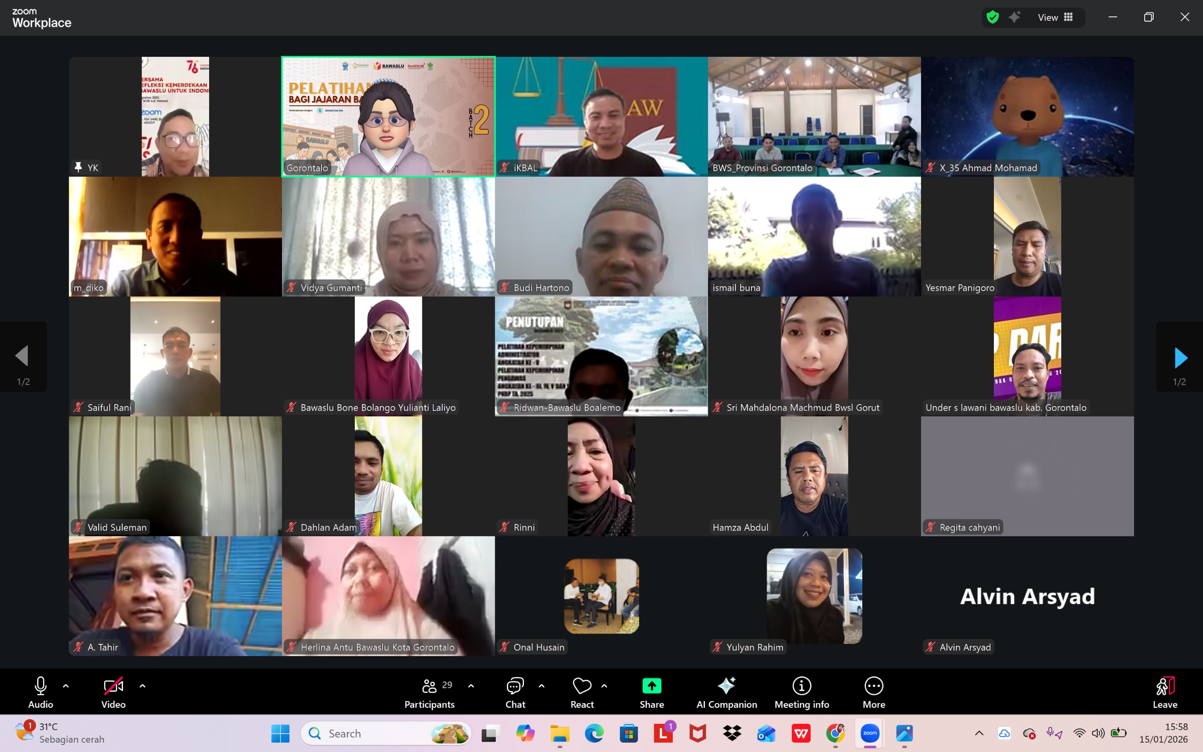Open the Participants panel
The width and height of the screenshot is (1203, 752).
[x=430, y=692]
